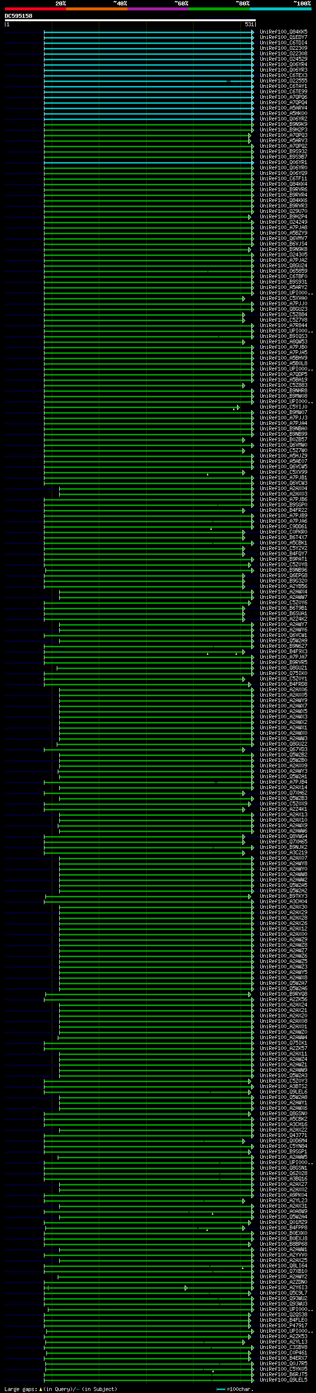Select the UniRef100_B9S9B7 label
The image size is (316, 1393).
click(283, 157)
